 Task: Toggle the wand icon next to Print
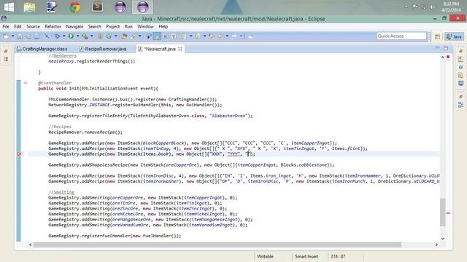47,36
